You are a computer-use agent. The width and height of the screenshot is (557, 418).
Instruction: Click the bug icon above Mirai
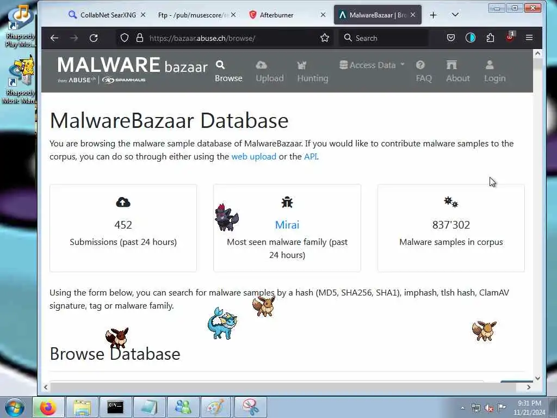[287, 202]
